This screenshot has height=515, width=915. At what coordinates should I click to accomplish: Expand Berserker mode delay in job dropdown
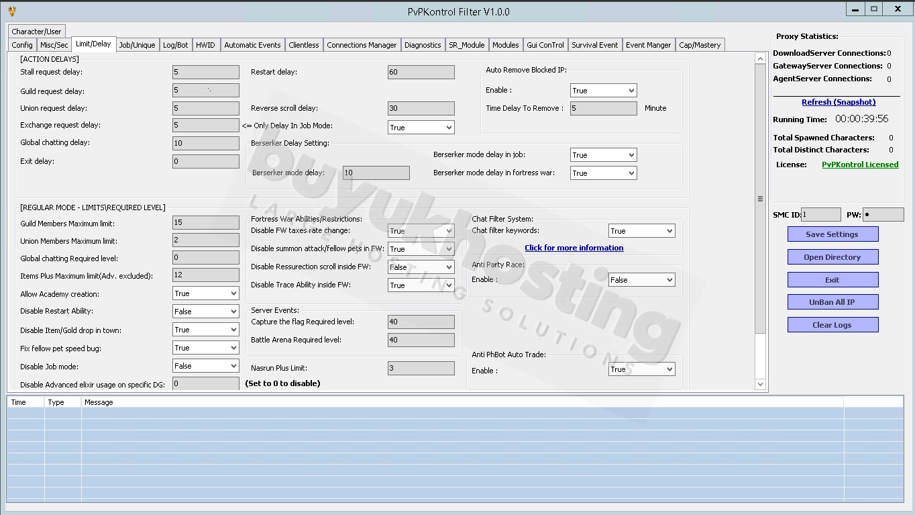click(x=603, y=154)
